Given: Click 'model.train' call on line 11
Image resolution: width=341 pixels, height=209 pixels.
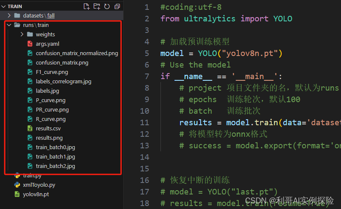Looking at the screenshot, I should (252, 123).
